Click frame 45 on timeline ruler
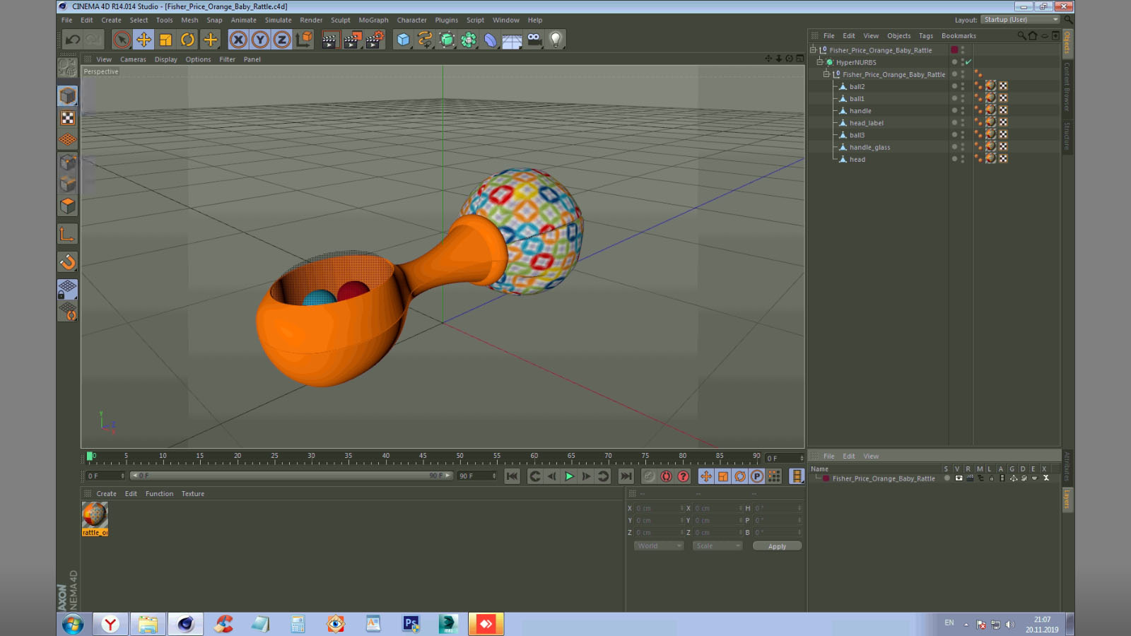Viewport: 1131px width, 636px height. (423, 457)
